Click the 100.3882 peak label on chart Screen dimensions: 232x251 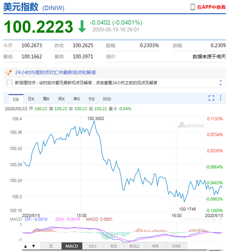96,119
